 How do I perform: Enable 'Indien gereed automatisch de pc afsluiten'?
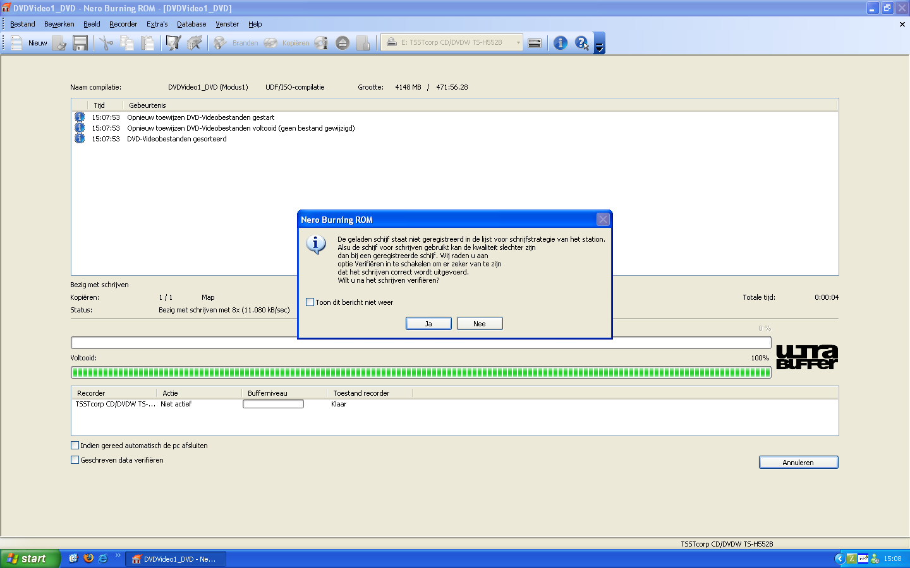click(x=75, y=446)
